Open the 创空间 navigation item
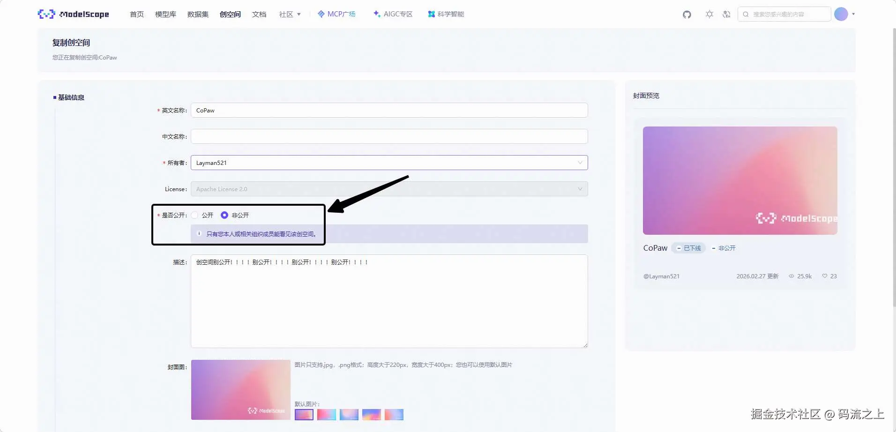Viewport: 896px width, 432px height. pos(230,15)
